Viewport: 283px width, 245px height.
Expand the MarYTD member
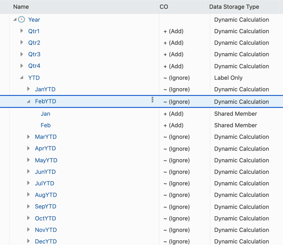click(28, 137)
